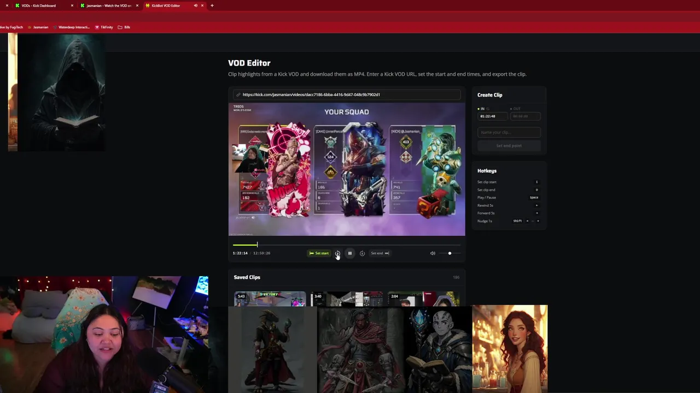Click the elapsed time 1:22:14
This screenshot has width=700, height=393.
coord(240,253)
